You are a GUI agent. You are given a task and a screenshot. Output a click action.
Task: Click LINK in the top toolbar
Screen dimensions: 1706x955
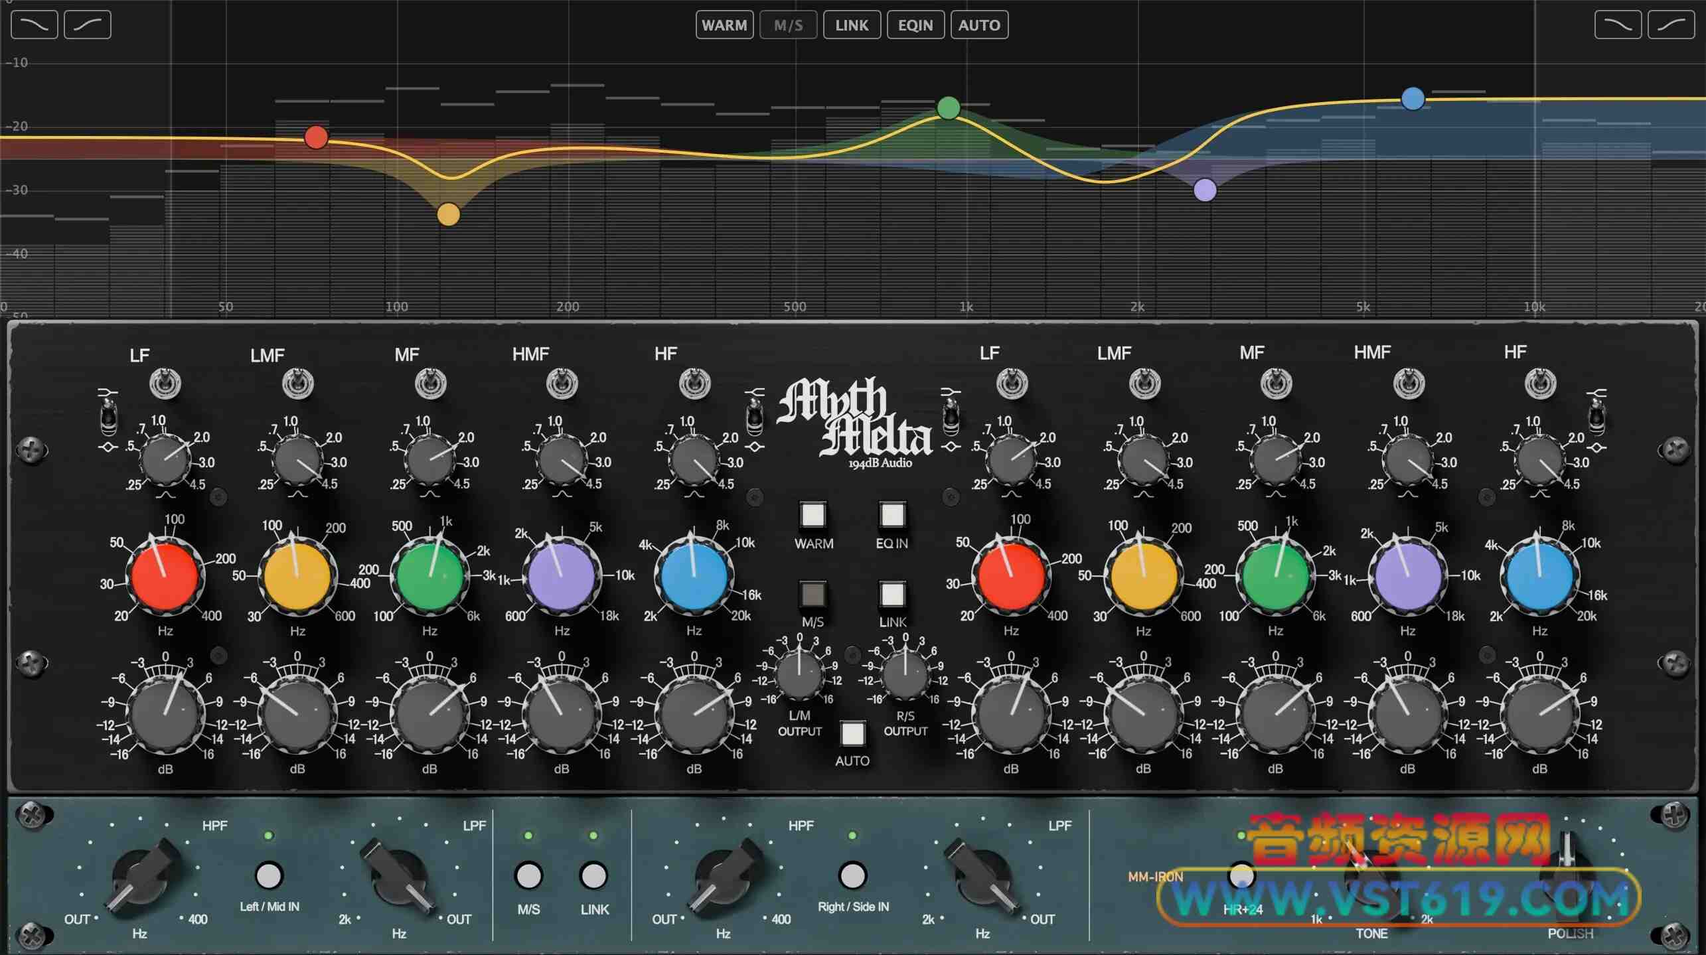pos(852,25)
